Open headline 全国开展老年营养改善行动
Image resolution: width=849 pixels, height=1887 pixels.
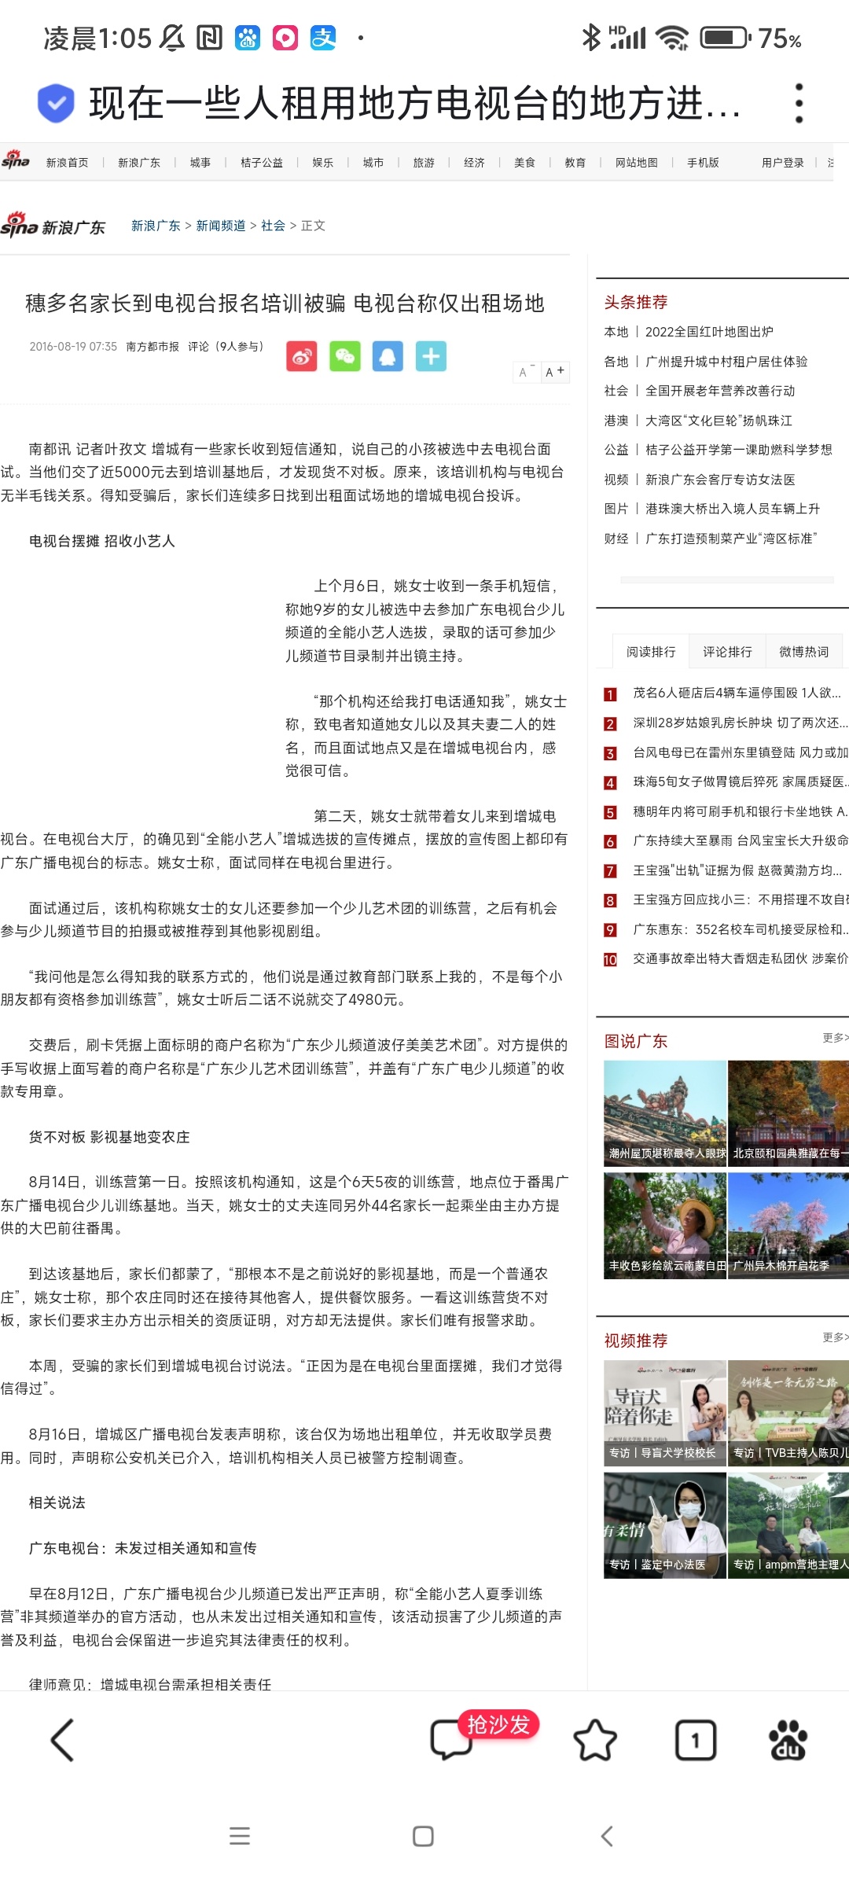tap(720, 391)
